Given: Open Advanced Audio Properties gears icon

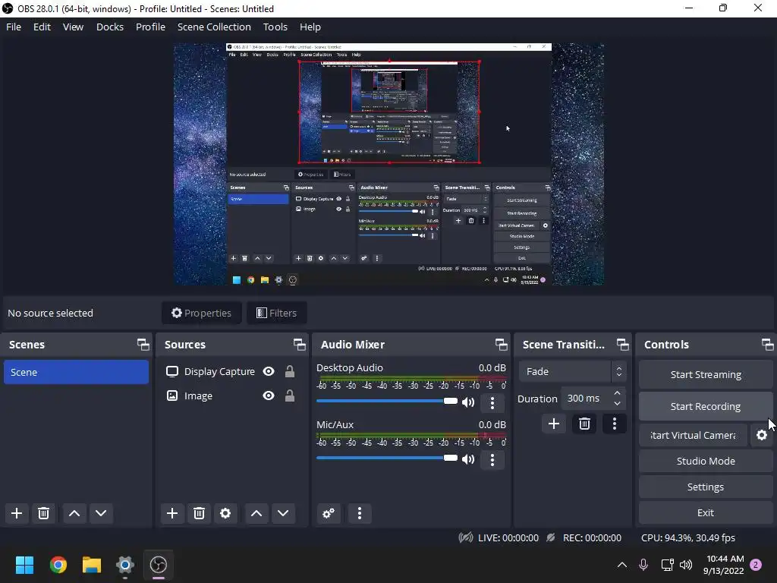Looking at the screenshot, I should pos(328,513).
